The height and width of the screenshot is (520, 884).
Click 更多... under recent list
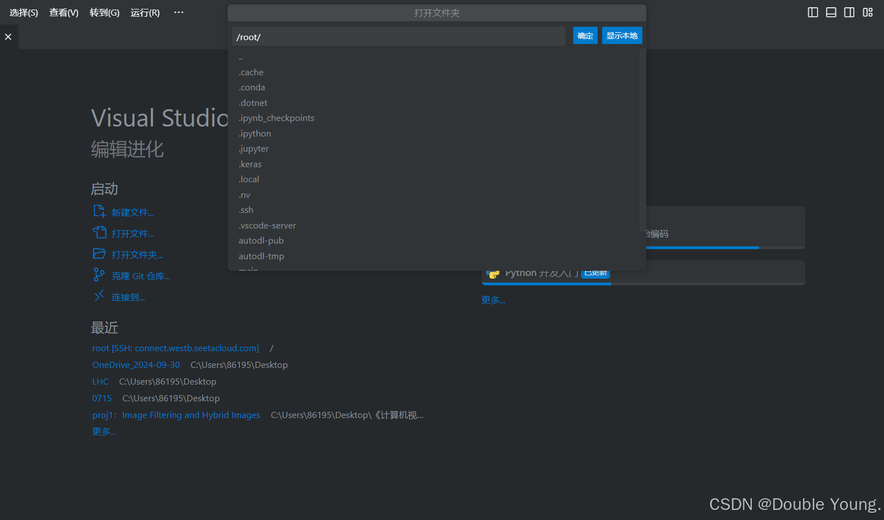pos(104,432)
